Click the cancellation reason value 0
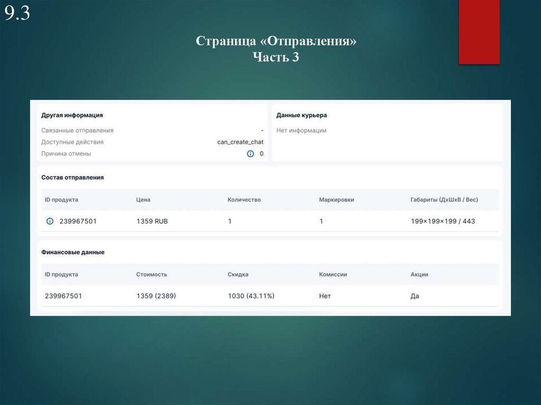This screenshot has width=541, height=405. point(262,154)
